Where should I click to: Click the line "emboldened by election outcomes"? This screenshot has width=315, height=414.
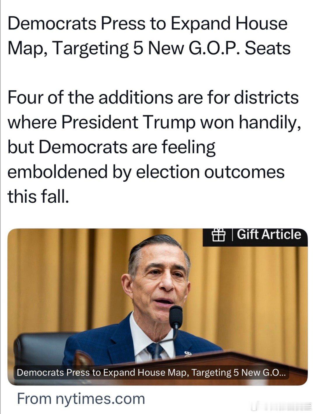tap(146, 172)
